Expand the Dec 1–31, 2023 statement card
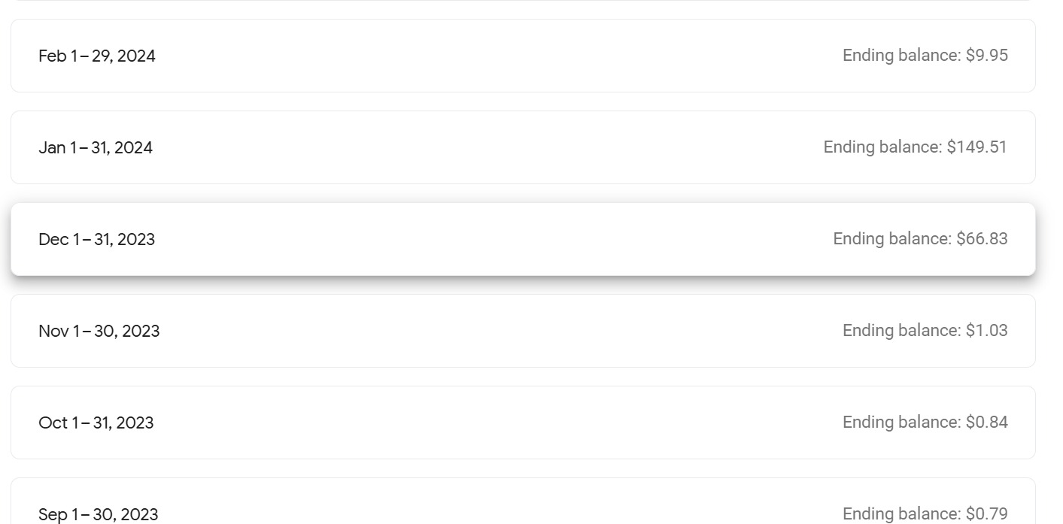Viewport: 1063px width, 524px height. coord(523,239)
